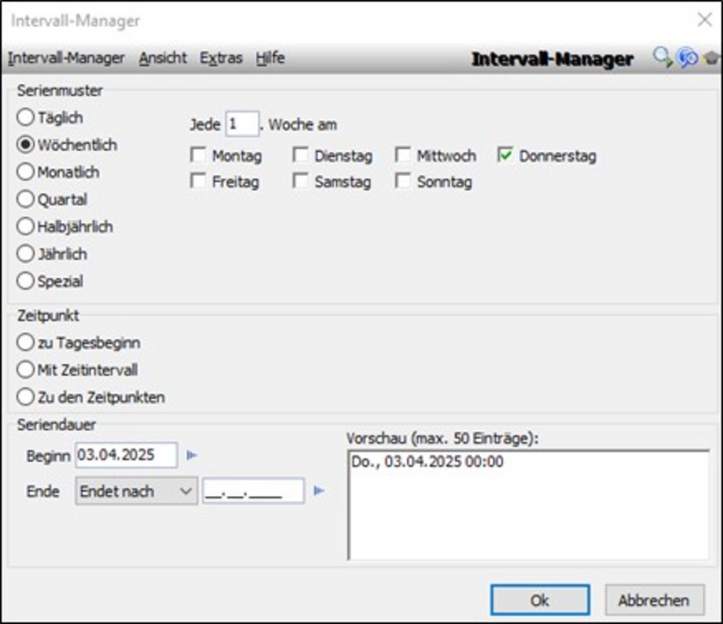Click the blue double-magnifier search icon
This screenshot has height=624, width=723.
pos(687,58)
